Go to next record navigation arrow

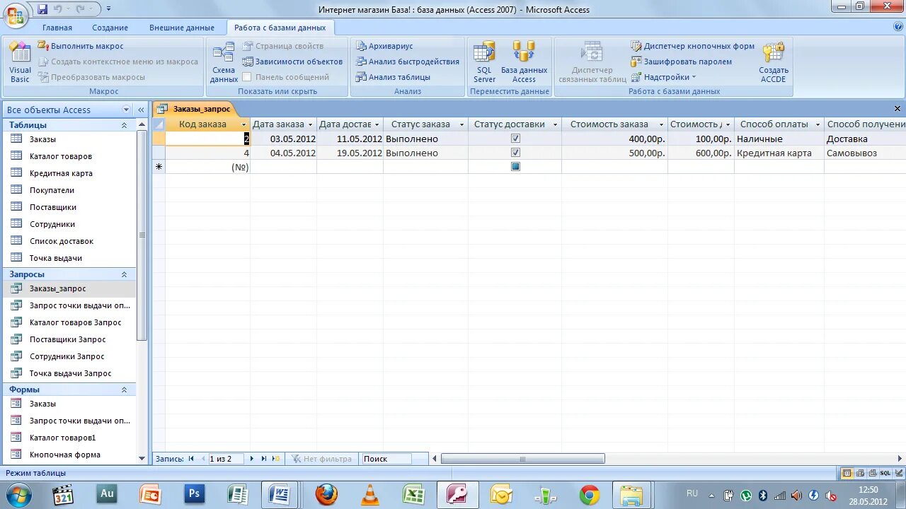point(251,459)
